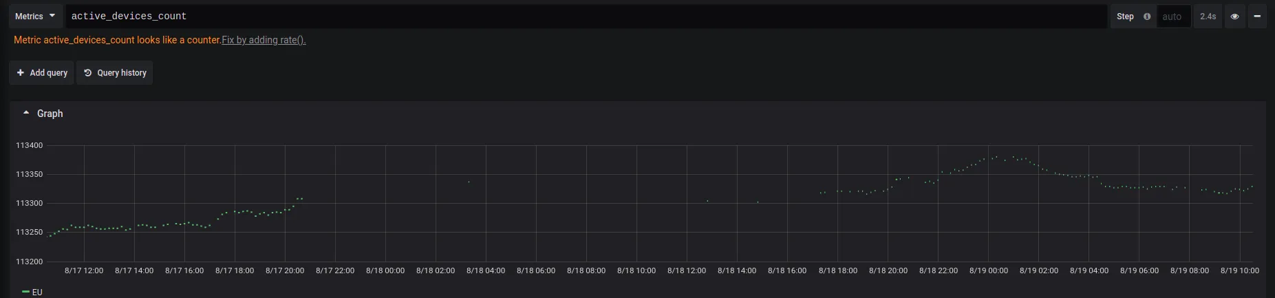
Task: Follow the "Fix by adding rate()" link
Action: click(x=264, y=40)
